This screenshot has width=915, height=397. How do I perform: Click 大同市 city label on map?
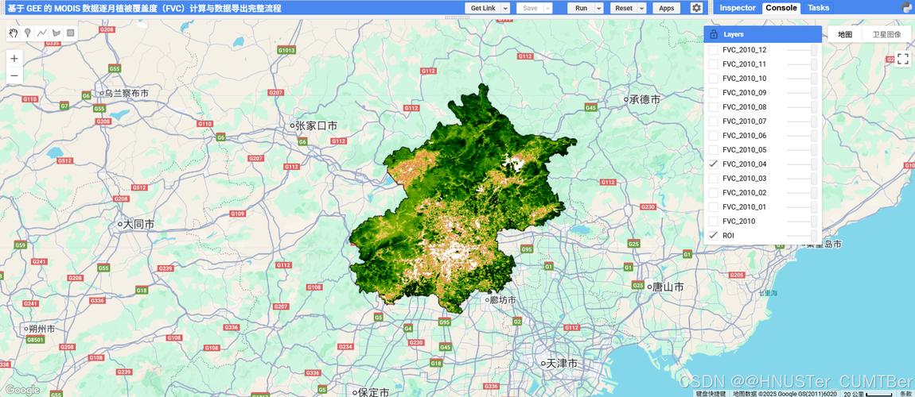139,224
